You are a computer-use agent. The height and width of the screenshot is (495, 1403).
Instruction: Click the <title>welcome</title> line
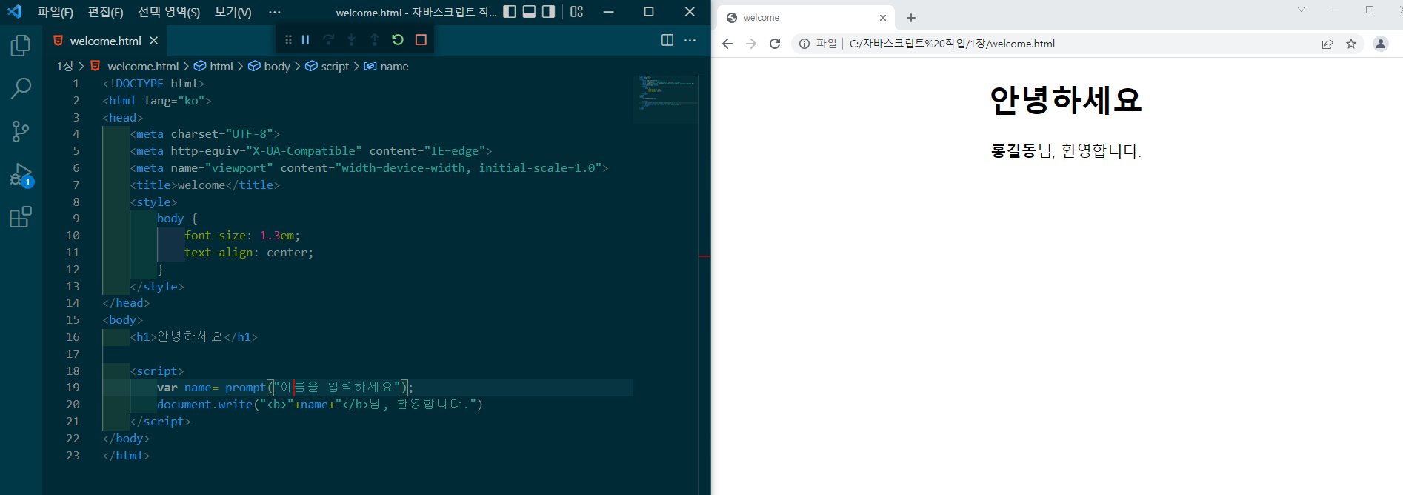coord(205,185)
